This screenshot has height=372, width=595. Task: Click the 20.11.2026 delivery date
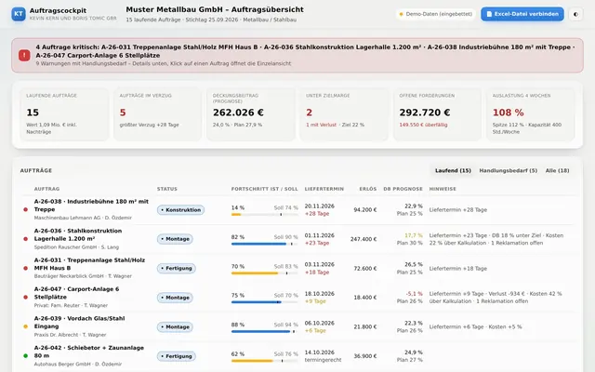[320, 206]
